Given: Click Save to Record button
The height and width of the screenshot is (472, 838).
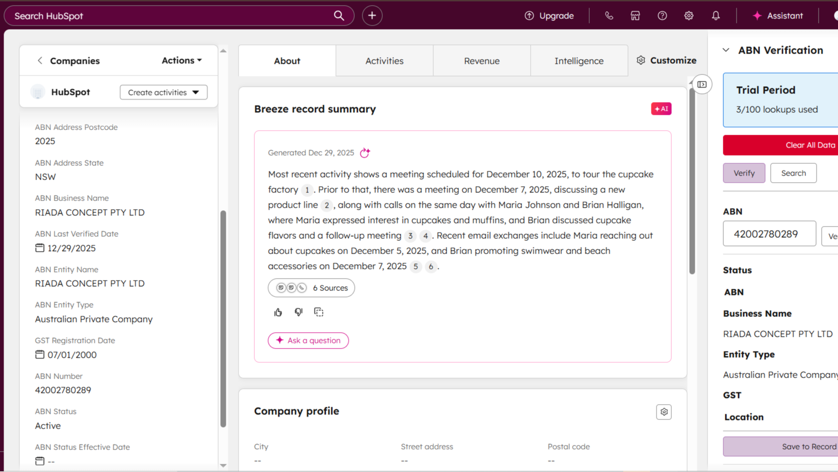Looking at the screenshot, I should pyautogui.click(x=780, y=446).
